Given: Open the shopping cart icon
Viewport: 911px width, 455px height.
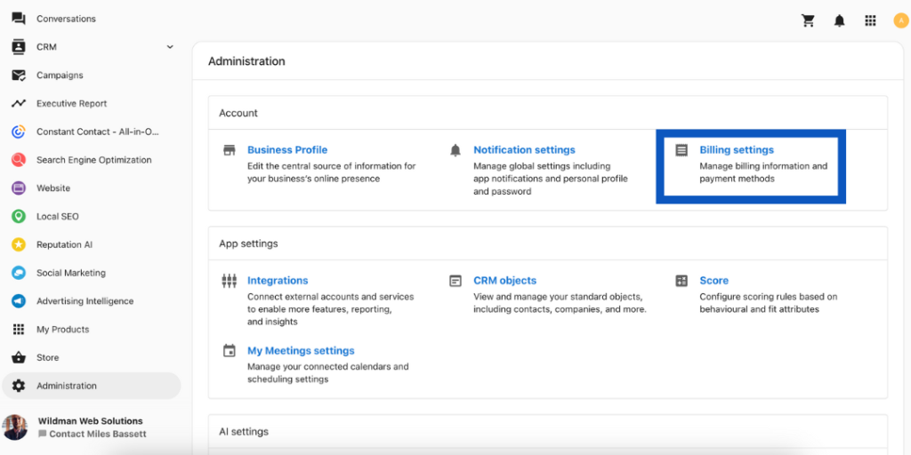Looking at the screenshot, I should (808, 20).
